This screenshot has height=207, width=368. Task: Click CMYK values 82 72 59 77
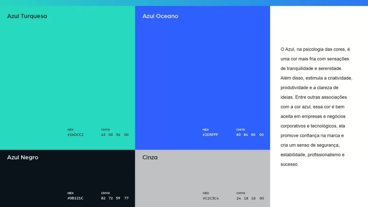pyautogui.click(x=115, y=198)
